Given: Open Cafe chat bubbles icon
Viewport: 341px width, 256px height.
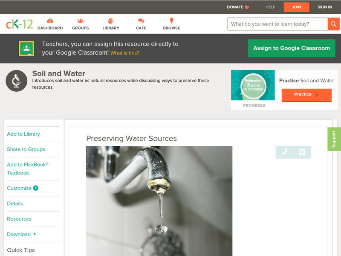Looking at the screenshot, I should pyautogui.click(x=141, y=20).
